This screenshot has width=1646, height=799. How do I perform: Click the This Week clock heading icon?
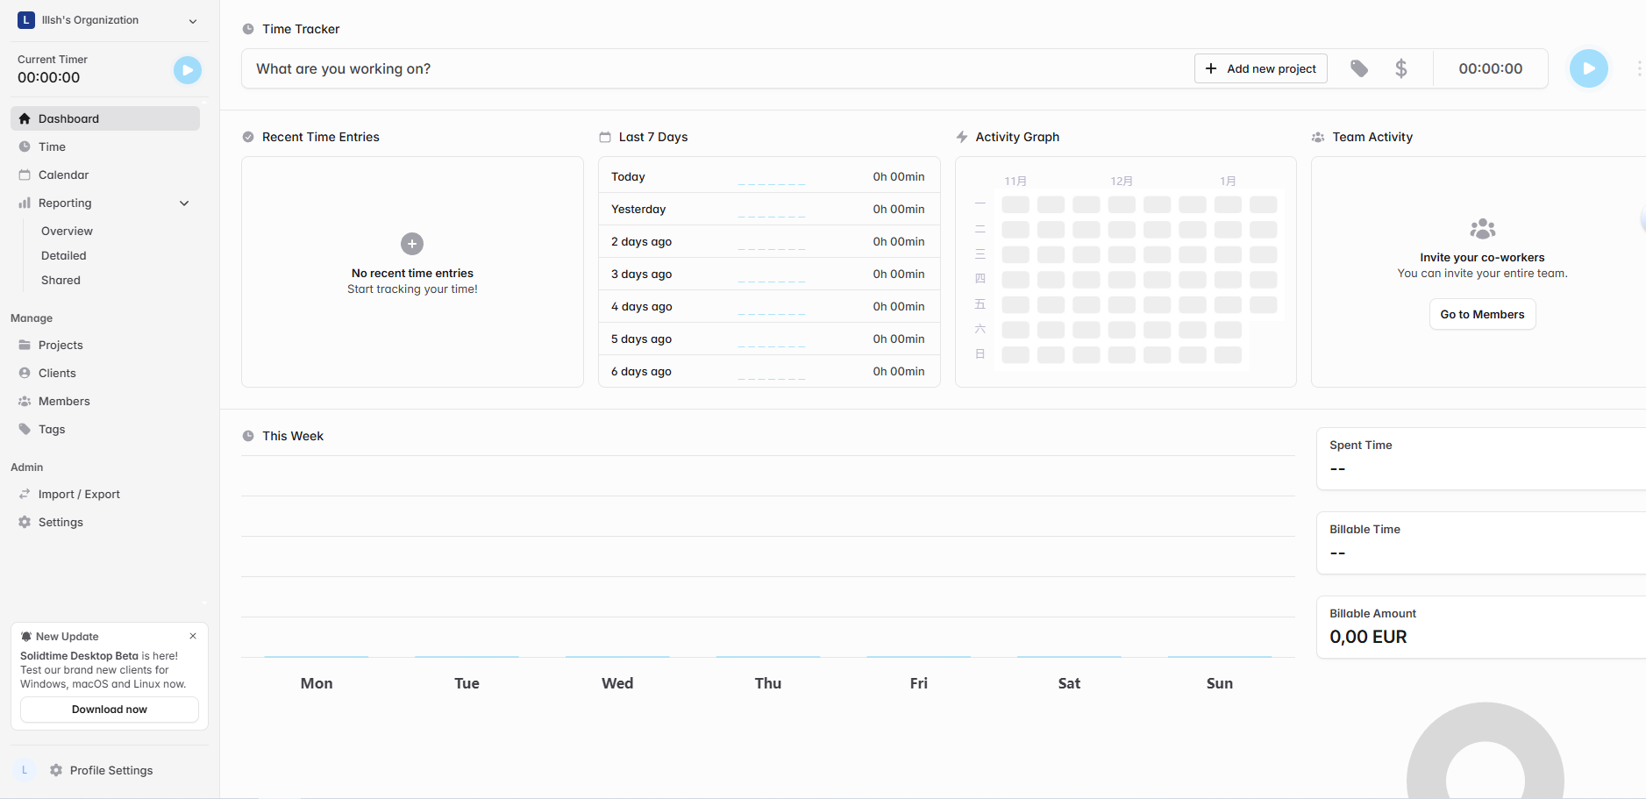248,436
